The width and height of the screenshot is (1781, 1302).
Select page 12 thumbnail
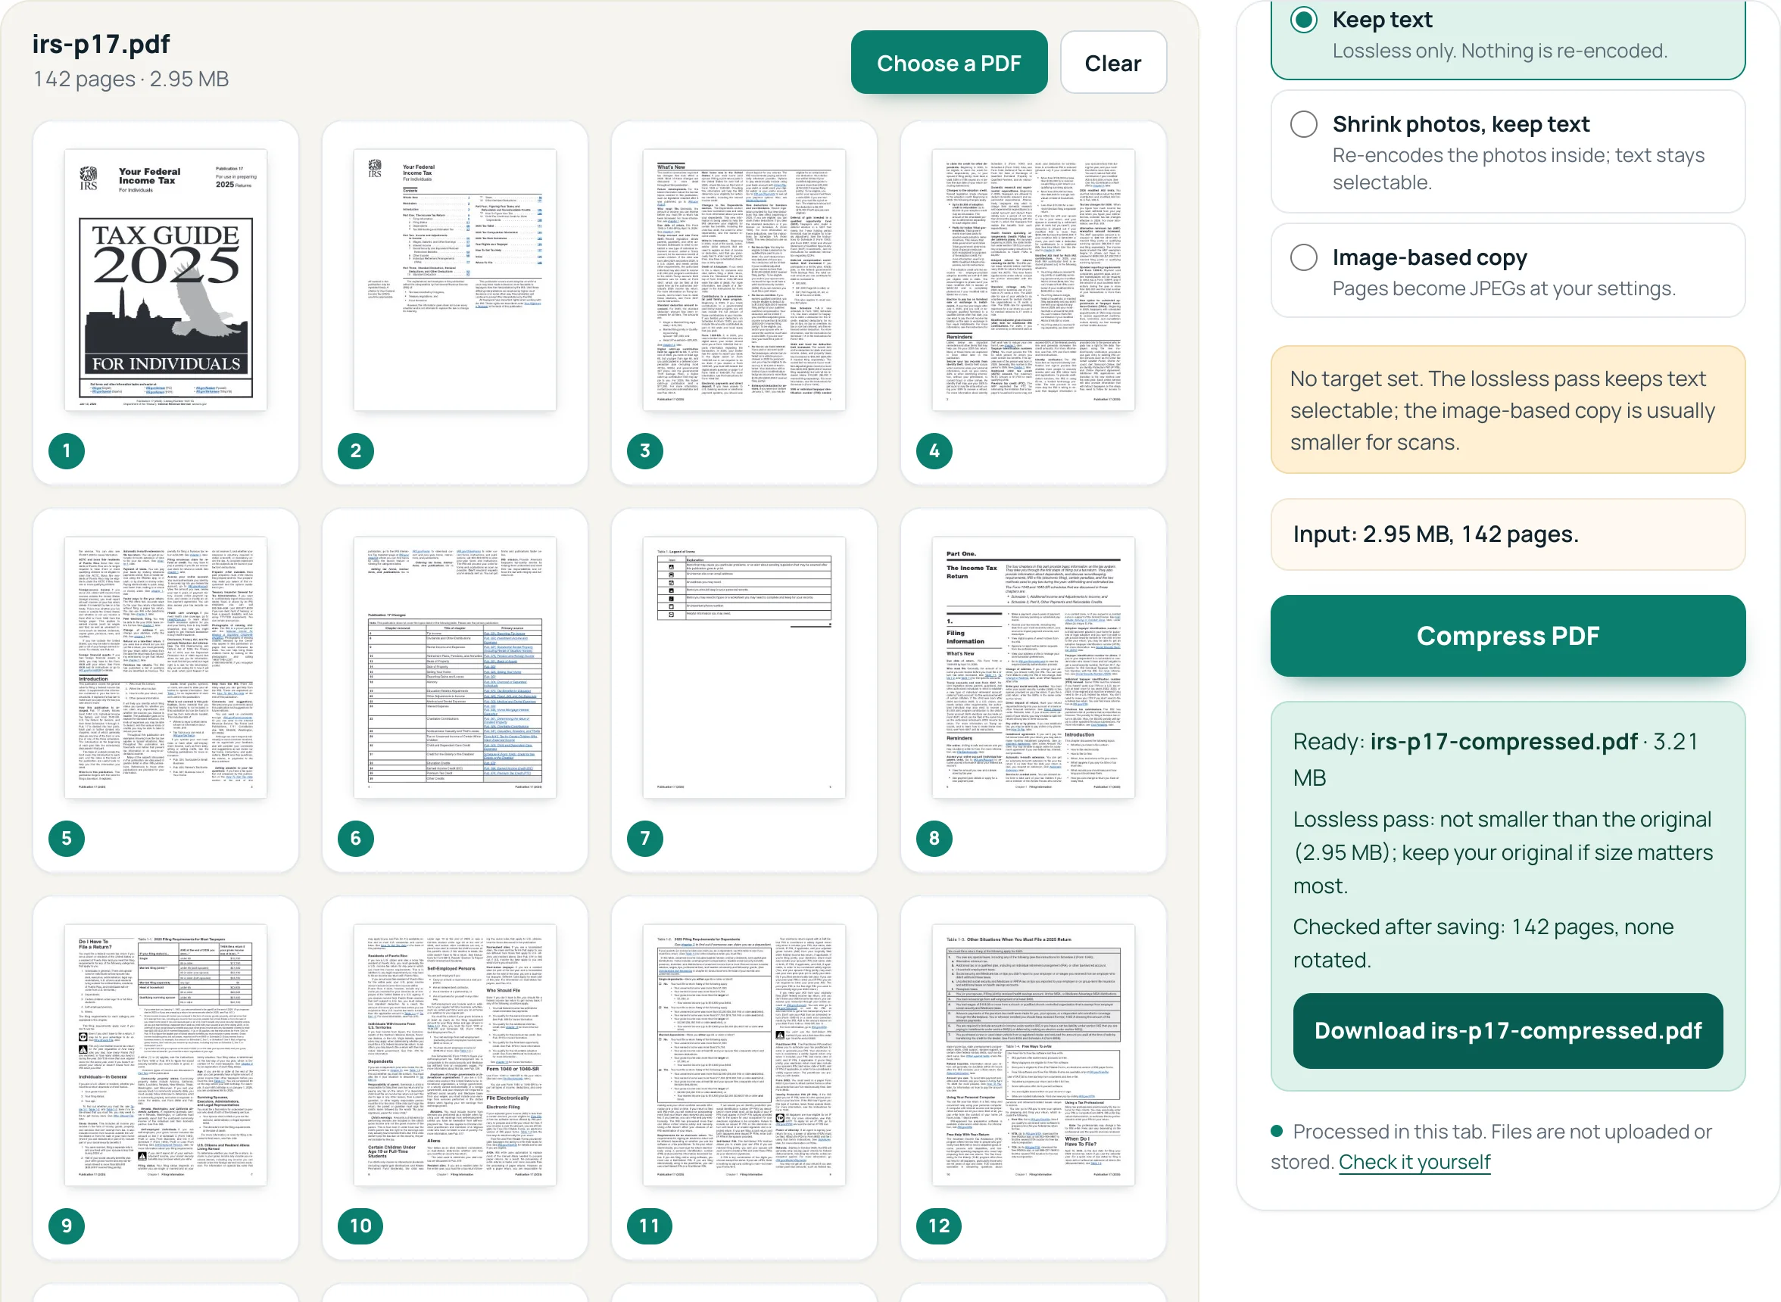[1034, 1055]
